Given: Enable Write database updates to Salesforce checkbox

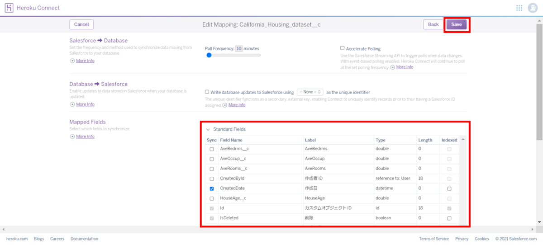Looking at the screenshot, I should 207,92.
